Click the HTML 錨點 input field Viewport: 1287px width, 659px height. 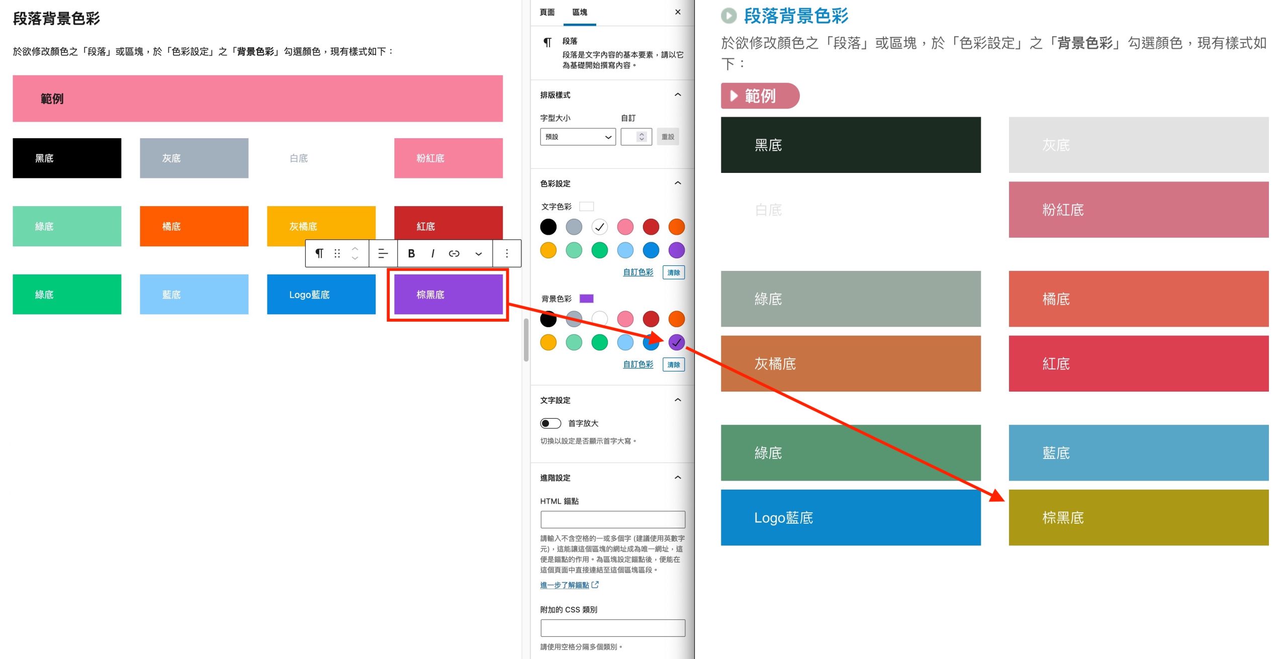point(613,519)
